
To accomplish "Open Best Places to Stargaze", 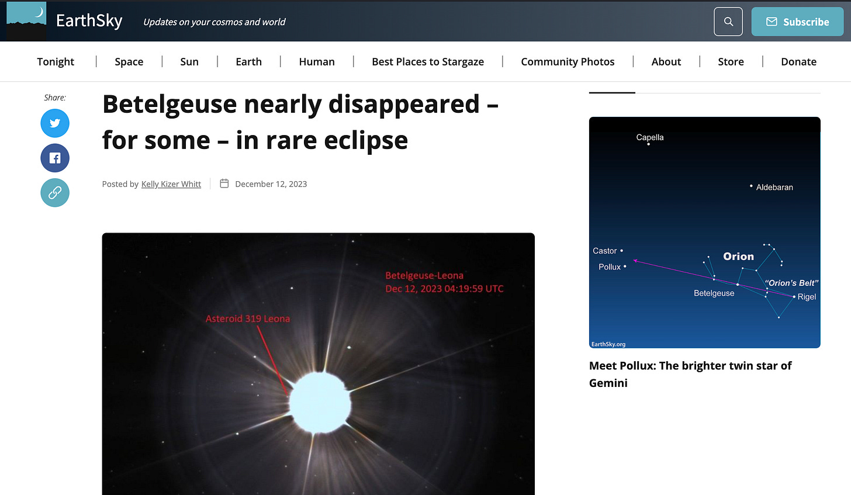I will pos(428,61).
